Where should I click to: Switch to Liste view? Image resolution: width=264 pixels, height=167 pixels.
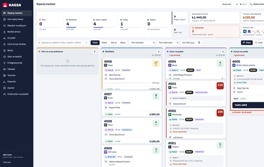click(x=259, y=43)
